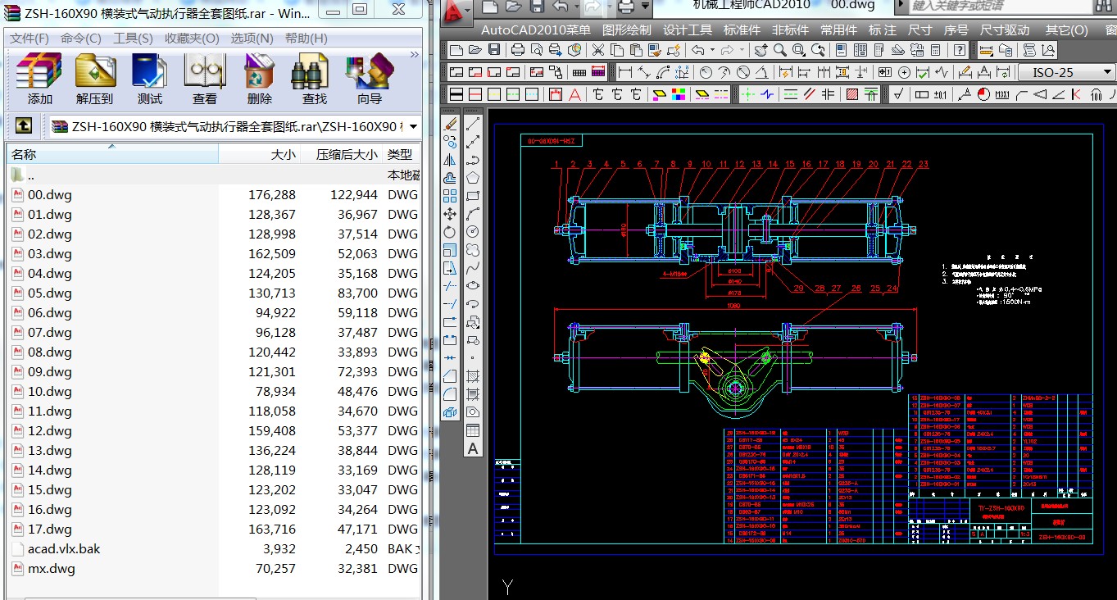Open the WinRAR 文件(F) menu

coord(30,39)
